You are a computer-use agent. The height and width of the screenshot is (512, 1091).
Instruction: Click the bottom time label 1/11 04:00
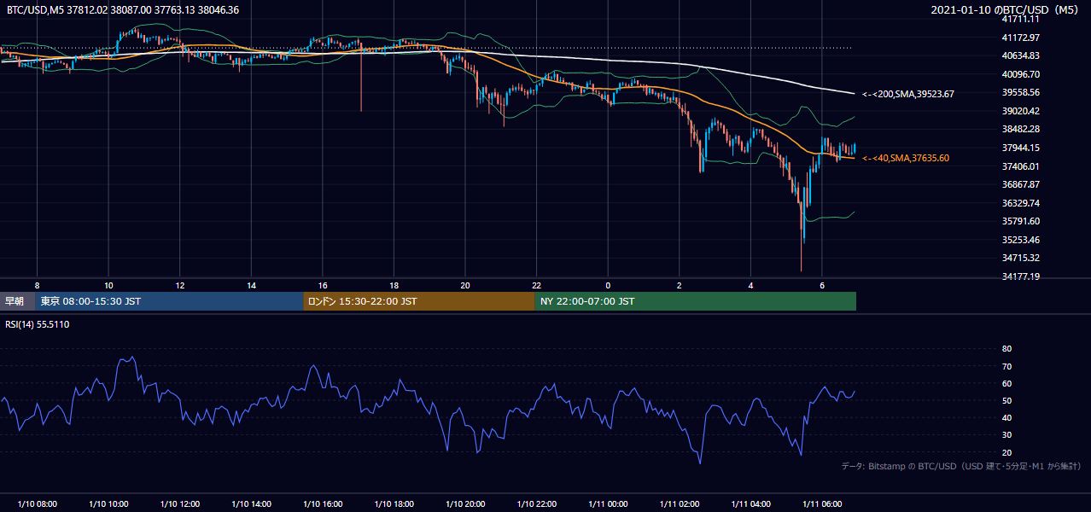pyautogui.click(x=750, y=504)
